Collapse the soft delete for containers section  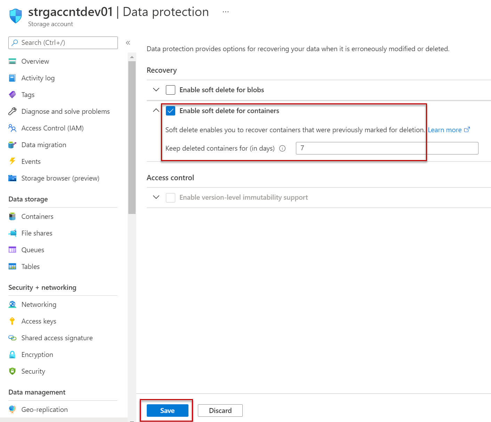[156, 110]
